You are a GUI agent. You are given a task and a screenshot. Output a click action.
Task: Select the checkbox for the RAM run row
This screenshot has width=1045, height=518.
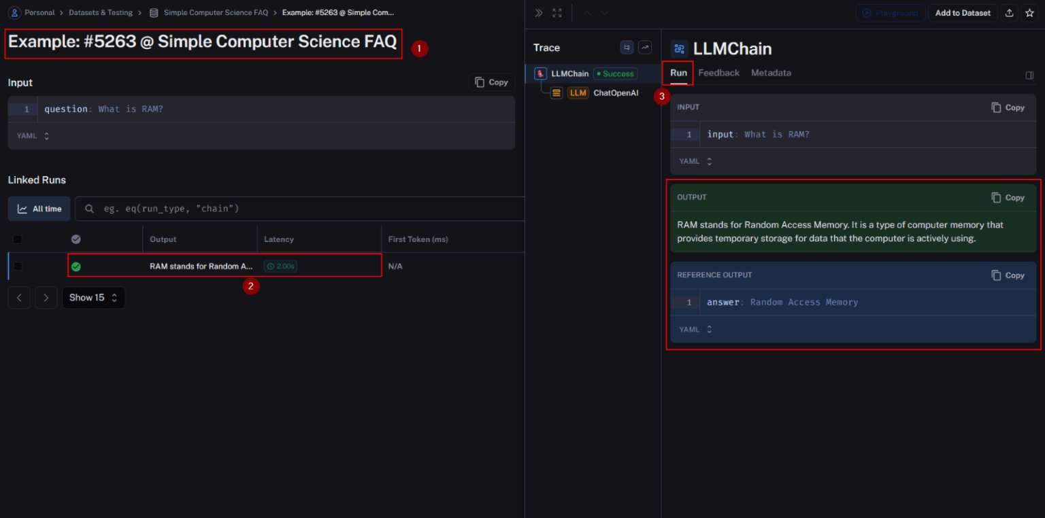tap(18, 266)
